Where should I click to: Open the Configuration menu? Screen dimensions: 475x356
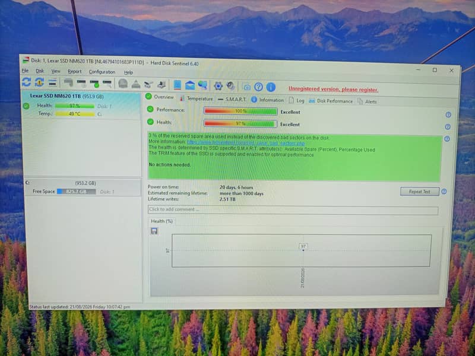click(102, 72)
